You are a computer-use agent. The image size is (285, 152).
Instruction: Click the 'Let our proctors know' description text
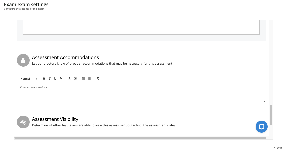click(x=102, y=63)
